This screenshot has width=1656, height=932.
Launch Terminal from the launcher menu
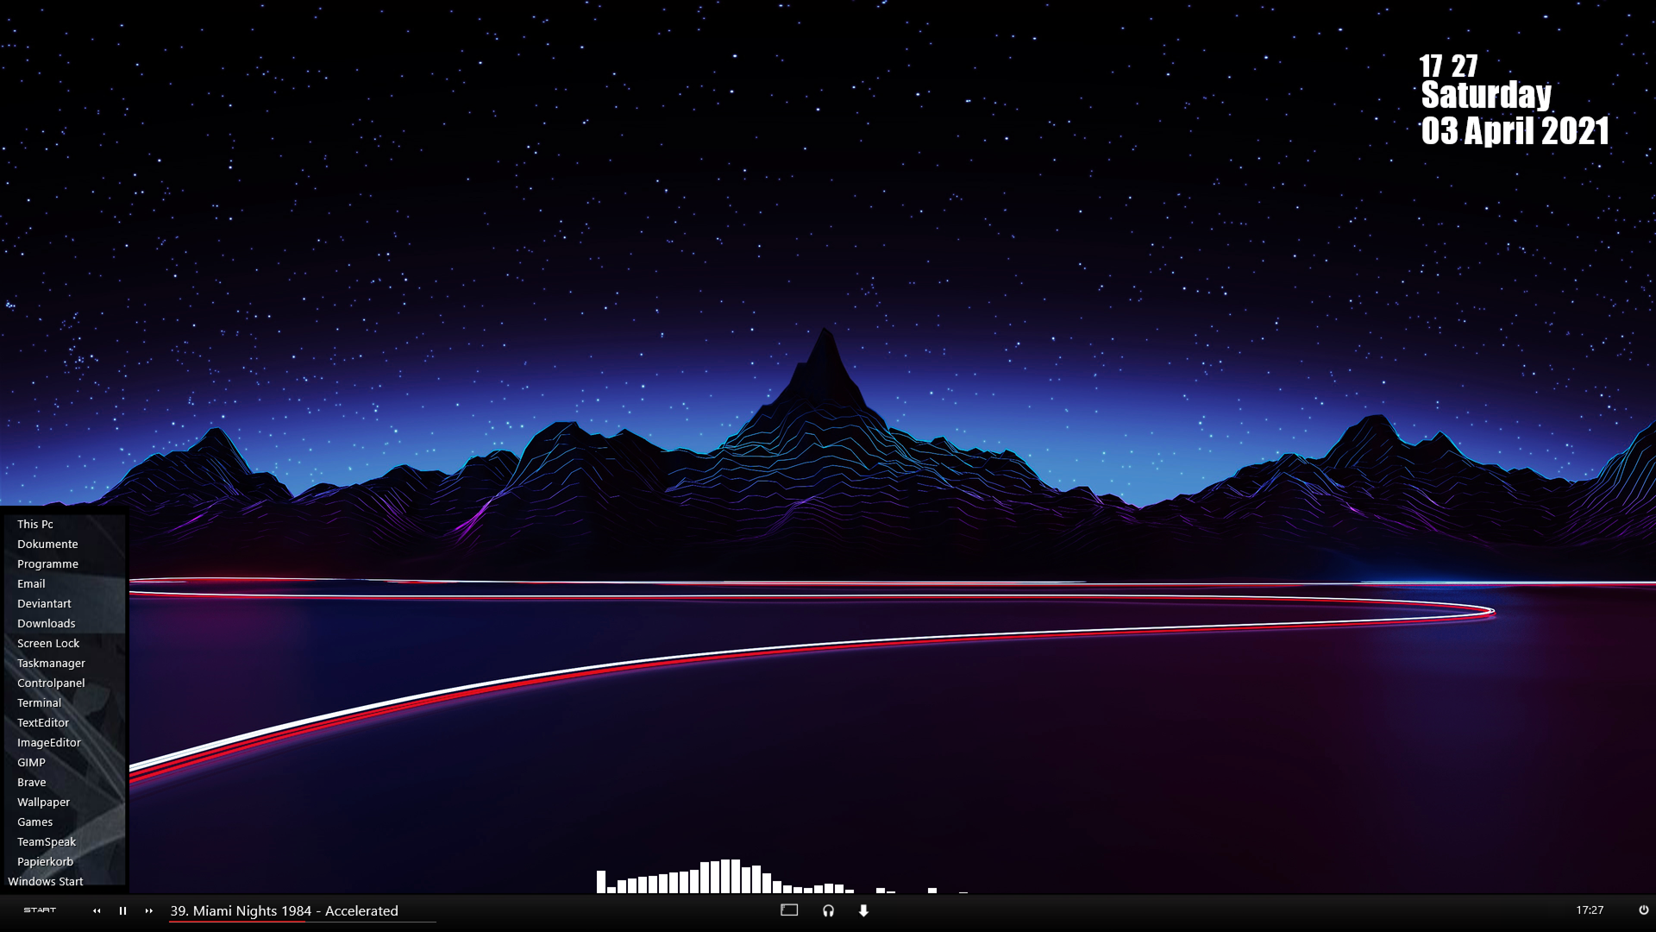tap(39, 702)
